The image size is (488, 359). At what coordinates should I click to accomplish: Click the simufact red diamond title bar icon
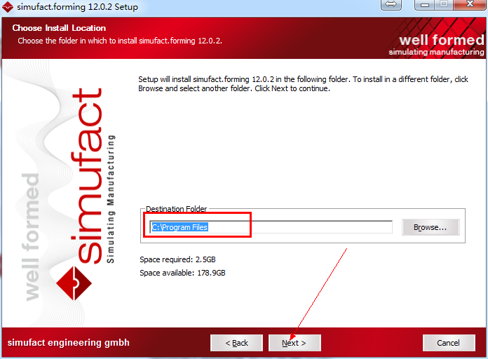[x=8, y=6]
